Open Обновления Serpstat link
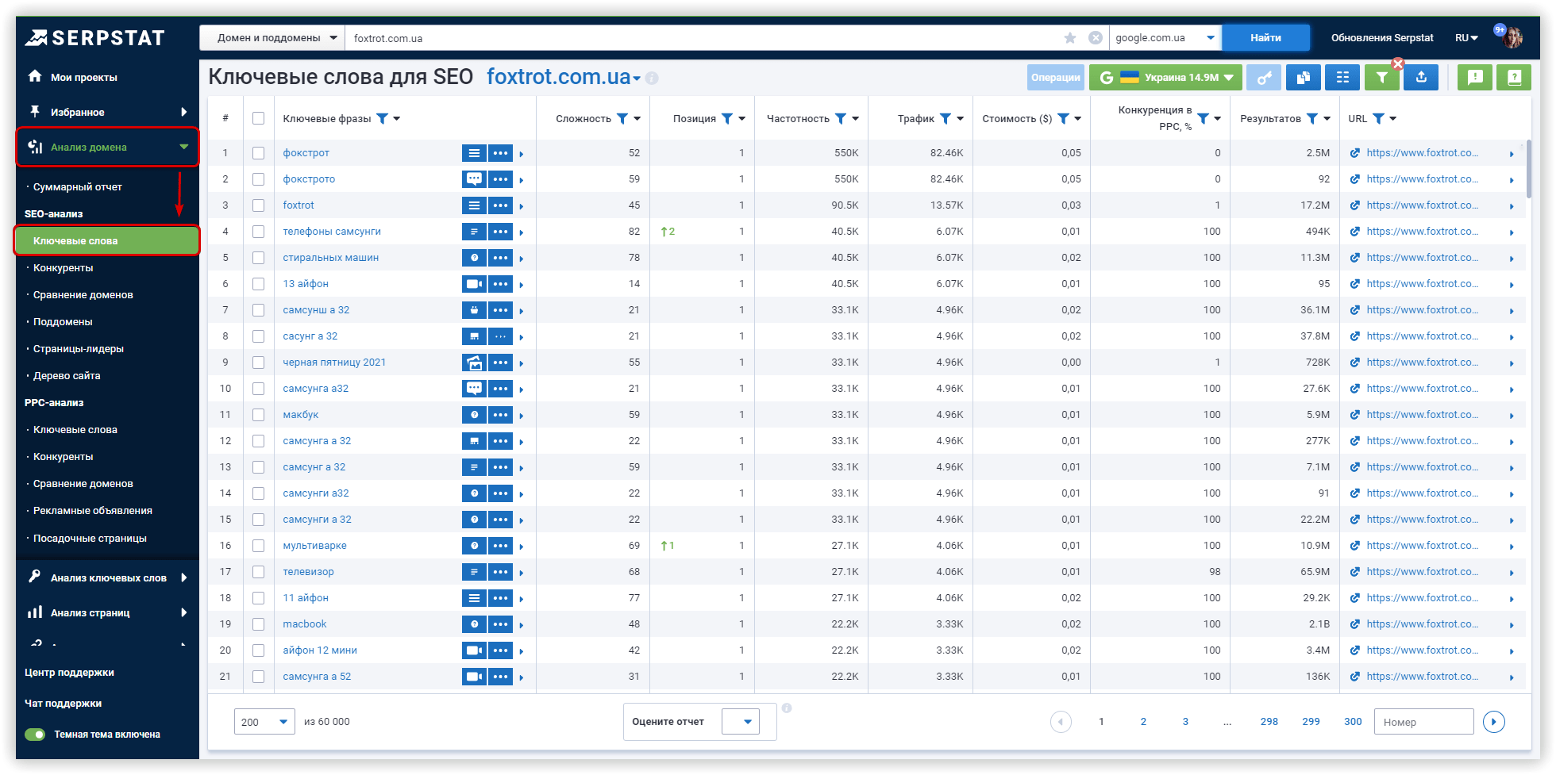The height and width of the screenshot is (775, 1556). coord(1382,38)
